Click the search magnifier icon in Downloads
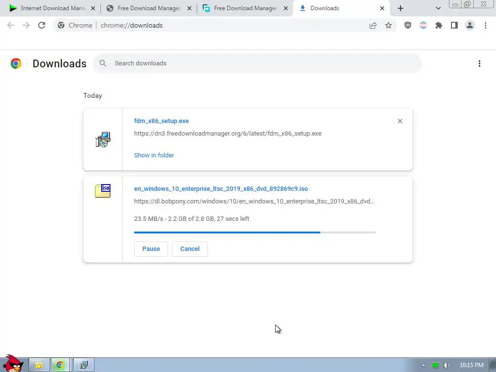 103,63
